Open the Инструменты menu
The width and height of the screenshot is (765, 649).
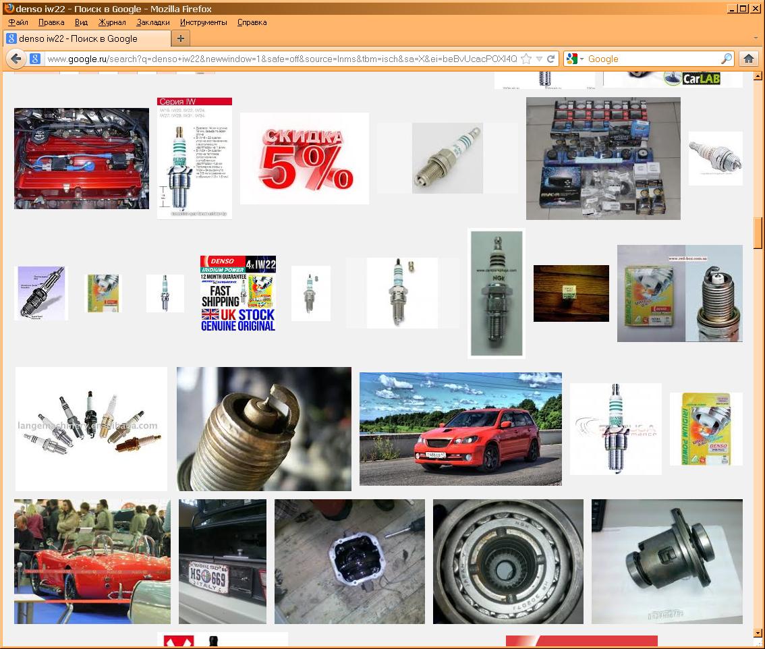point(203,22)
